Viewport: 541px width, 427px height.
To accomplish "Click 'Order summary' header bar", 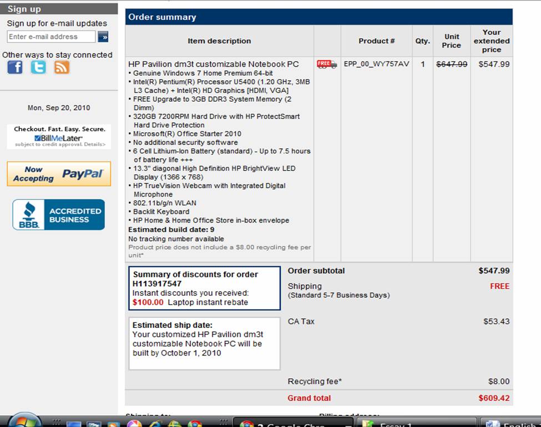I will point(319,17).
